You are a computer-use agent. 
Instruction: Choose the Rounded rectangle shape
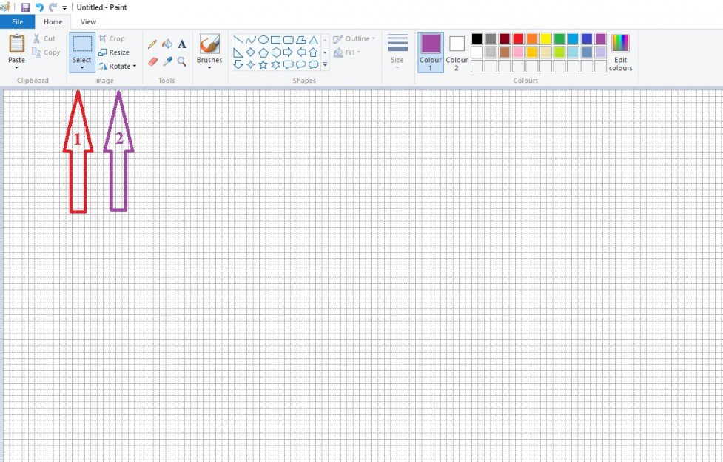coord(288,40)
